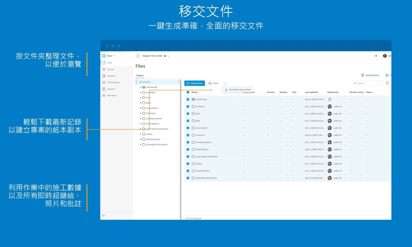
Task: Uncheck the As-Builts row checkbox
Action: pyautogui.click(x=188, y=106)
